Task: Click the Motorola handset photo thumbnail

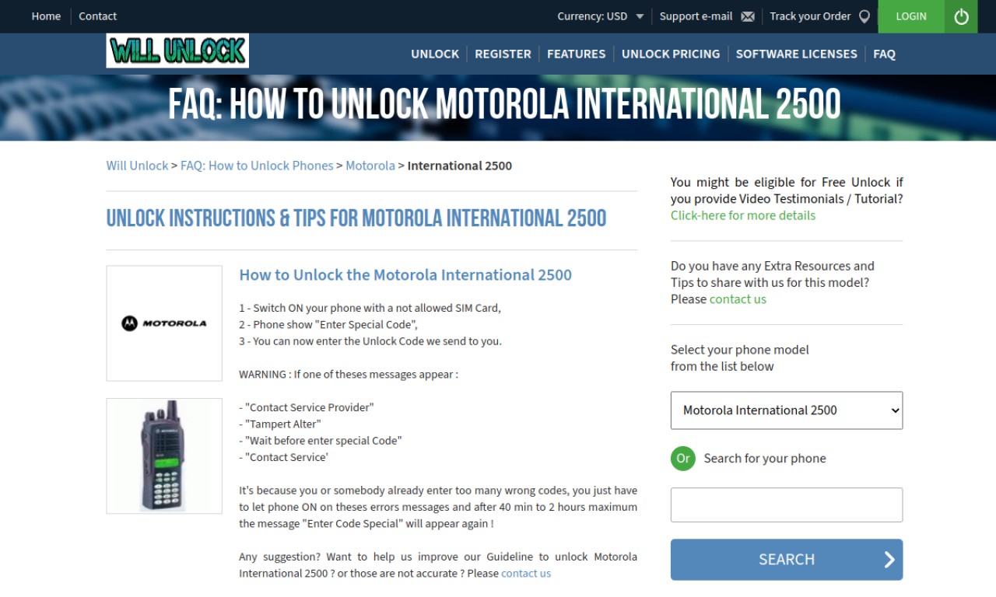Action: [x=164, y=456]
